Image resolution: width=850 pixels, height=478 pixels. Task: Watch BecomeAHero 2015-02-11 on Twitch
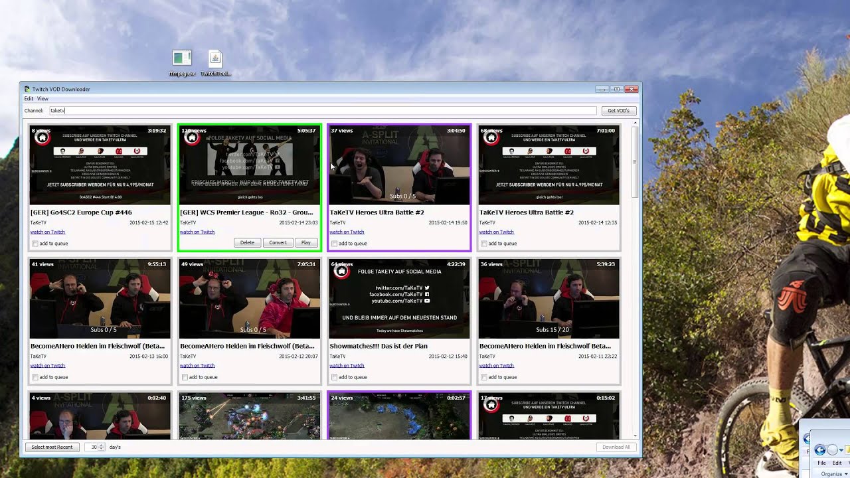(x=497, y=365)
